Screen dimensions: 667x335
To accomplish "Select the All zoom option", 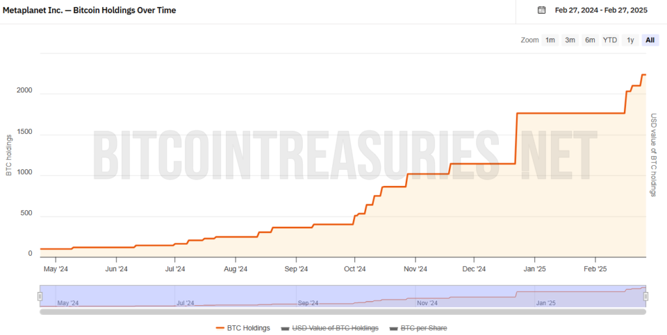I will click(x=650, y=40).
